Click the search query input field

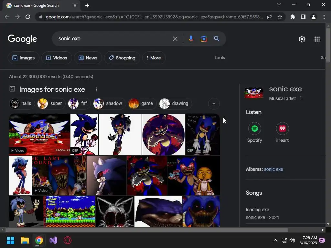pos(114,39)
